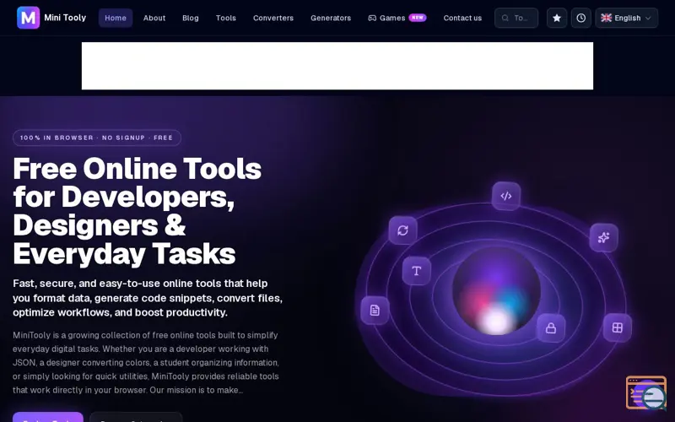This screenshot has height=422, width=675.
Task: Click the document file orbit icon
Action: tap(375, 310)
